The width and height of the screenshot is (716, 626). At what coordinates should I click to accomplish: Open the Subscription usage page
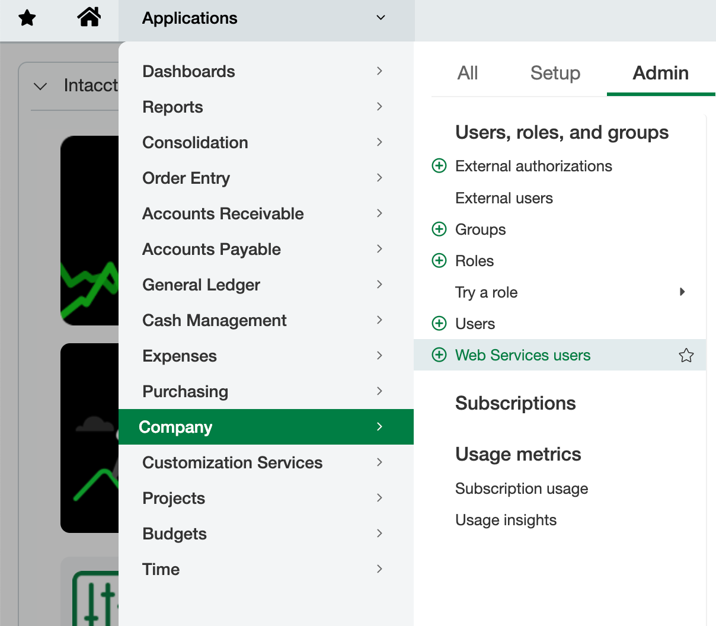coord(522,488)
